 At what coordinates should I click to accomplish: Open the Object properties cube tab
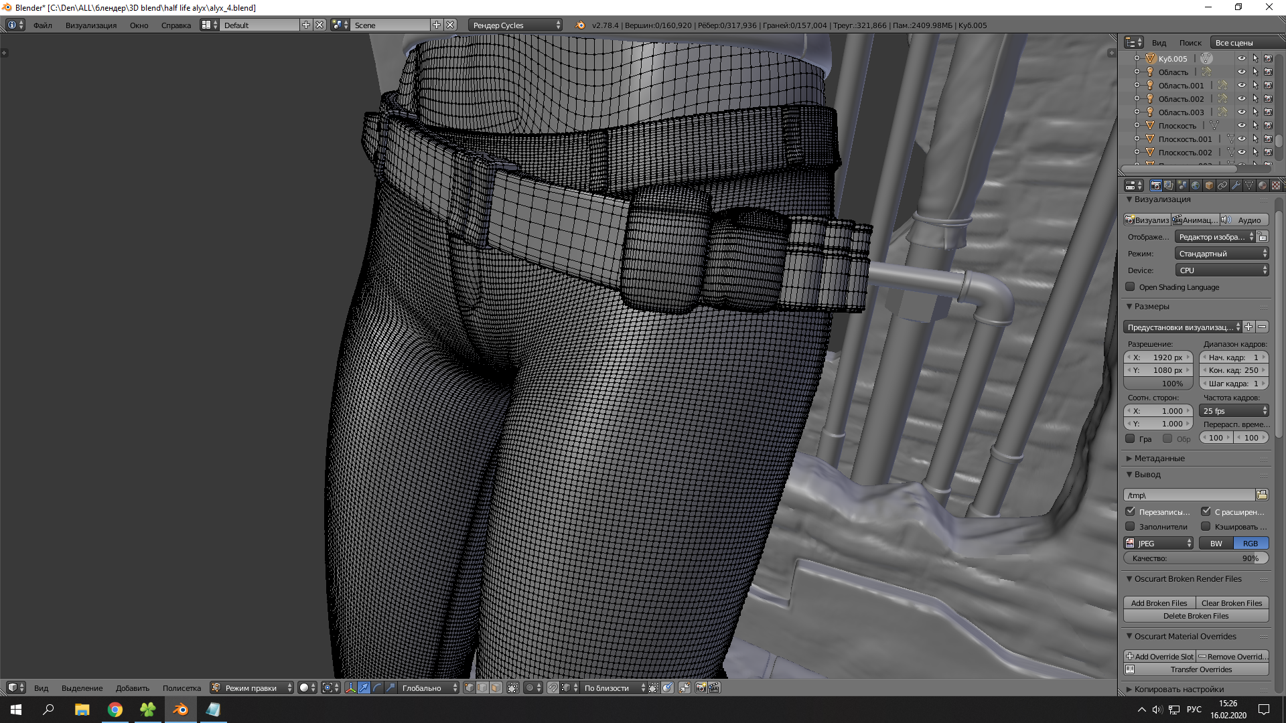[x=1209, y=185]
